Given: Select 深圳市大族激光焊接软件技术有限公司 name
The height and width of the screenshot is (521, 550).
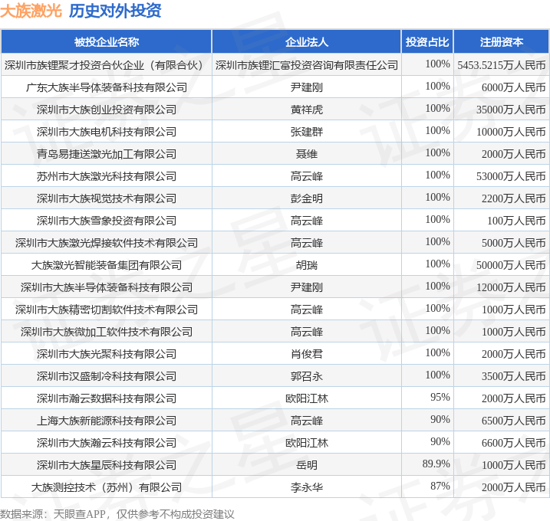Looking at the screenshot, I should pos(107,243).
